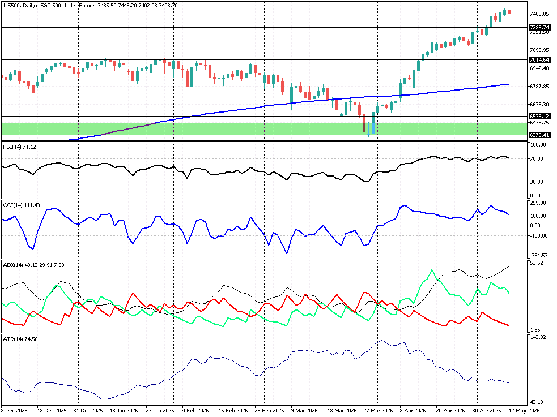Click the 4 Feb 2026 date label

(195, 411)
